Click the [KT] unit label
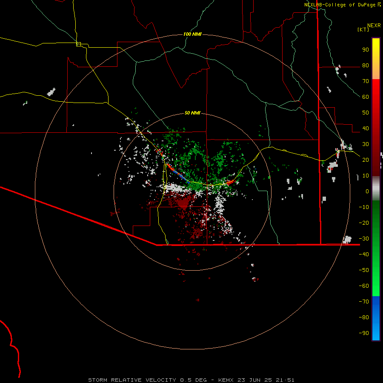This screenshot has height=383, width=383. pyautogui.click(x=363, y=29)
